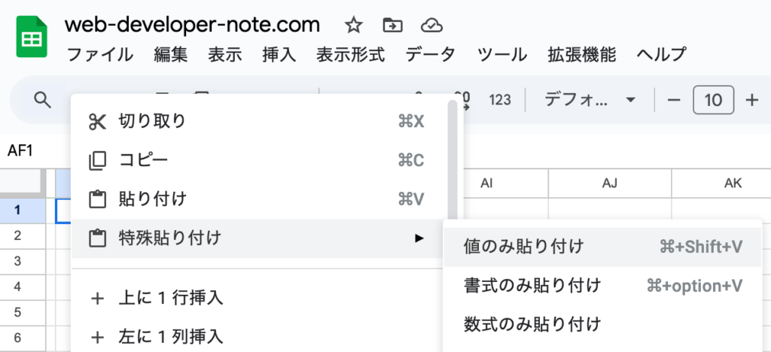Increase font size with plus button
Viewport: 771px width, 352px height.
[751, 99]
